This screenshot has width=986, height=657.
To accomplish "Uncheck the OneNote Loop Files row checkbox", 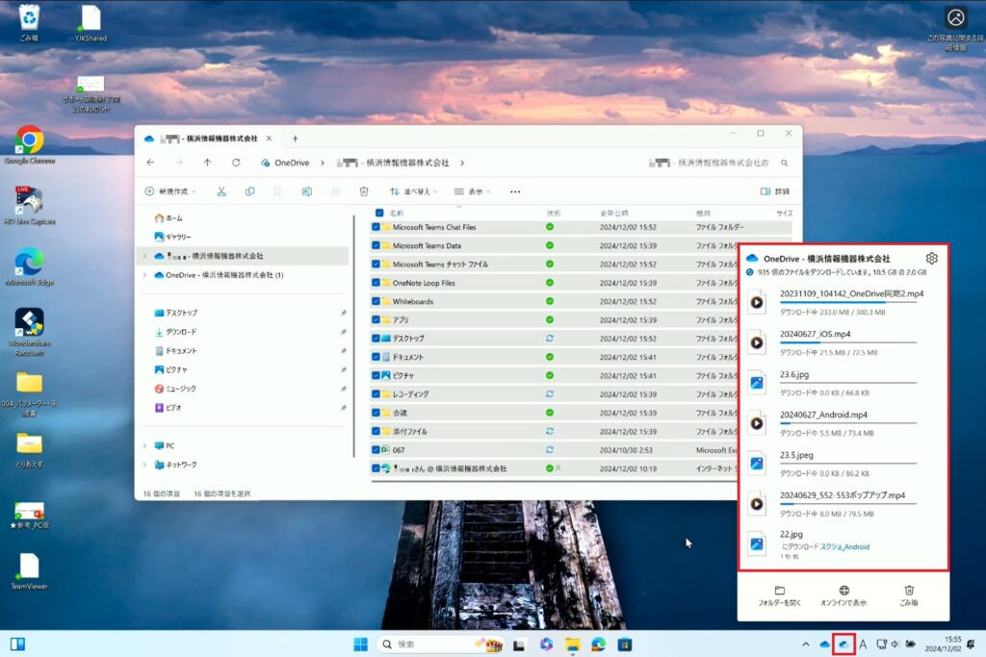I will point(376,283).
